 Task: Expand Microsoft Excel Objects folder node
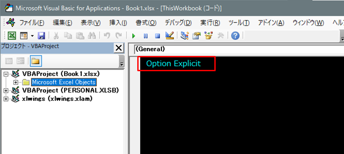tap(16, 82)
